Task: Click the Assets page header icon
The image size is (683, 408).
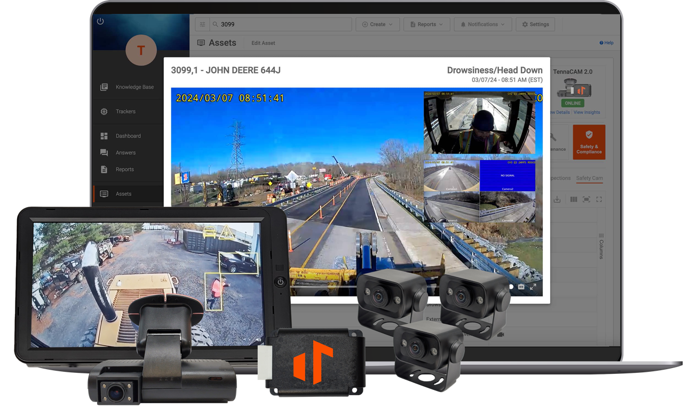Action: point(201,43)
